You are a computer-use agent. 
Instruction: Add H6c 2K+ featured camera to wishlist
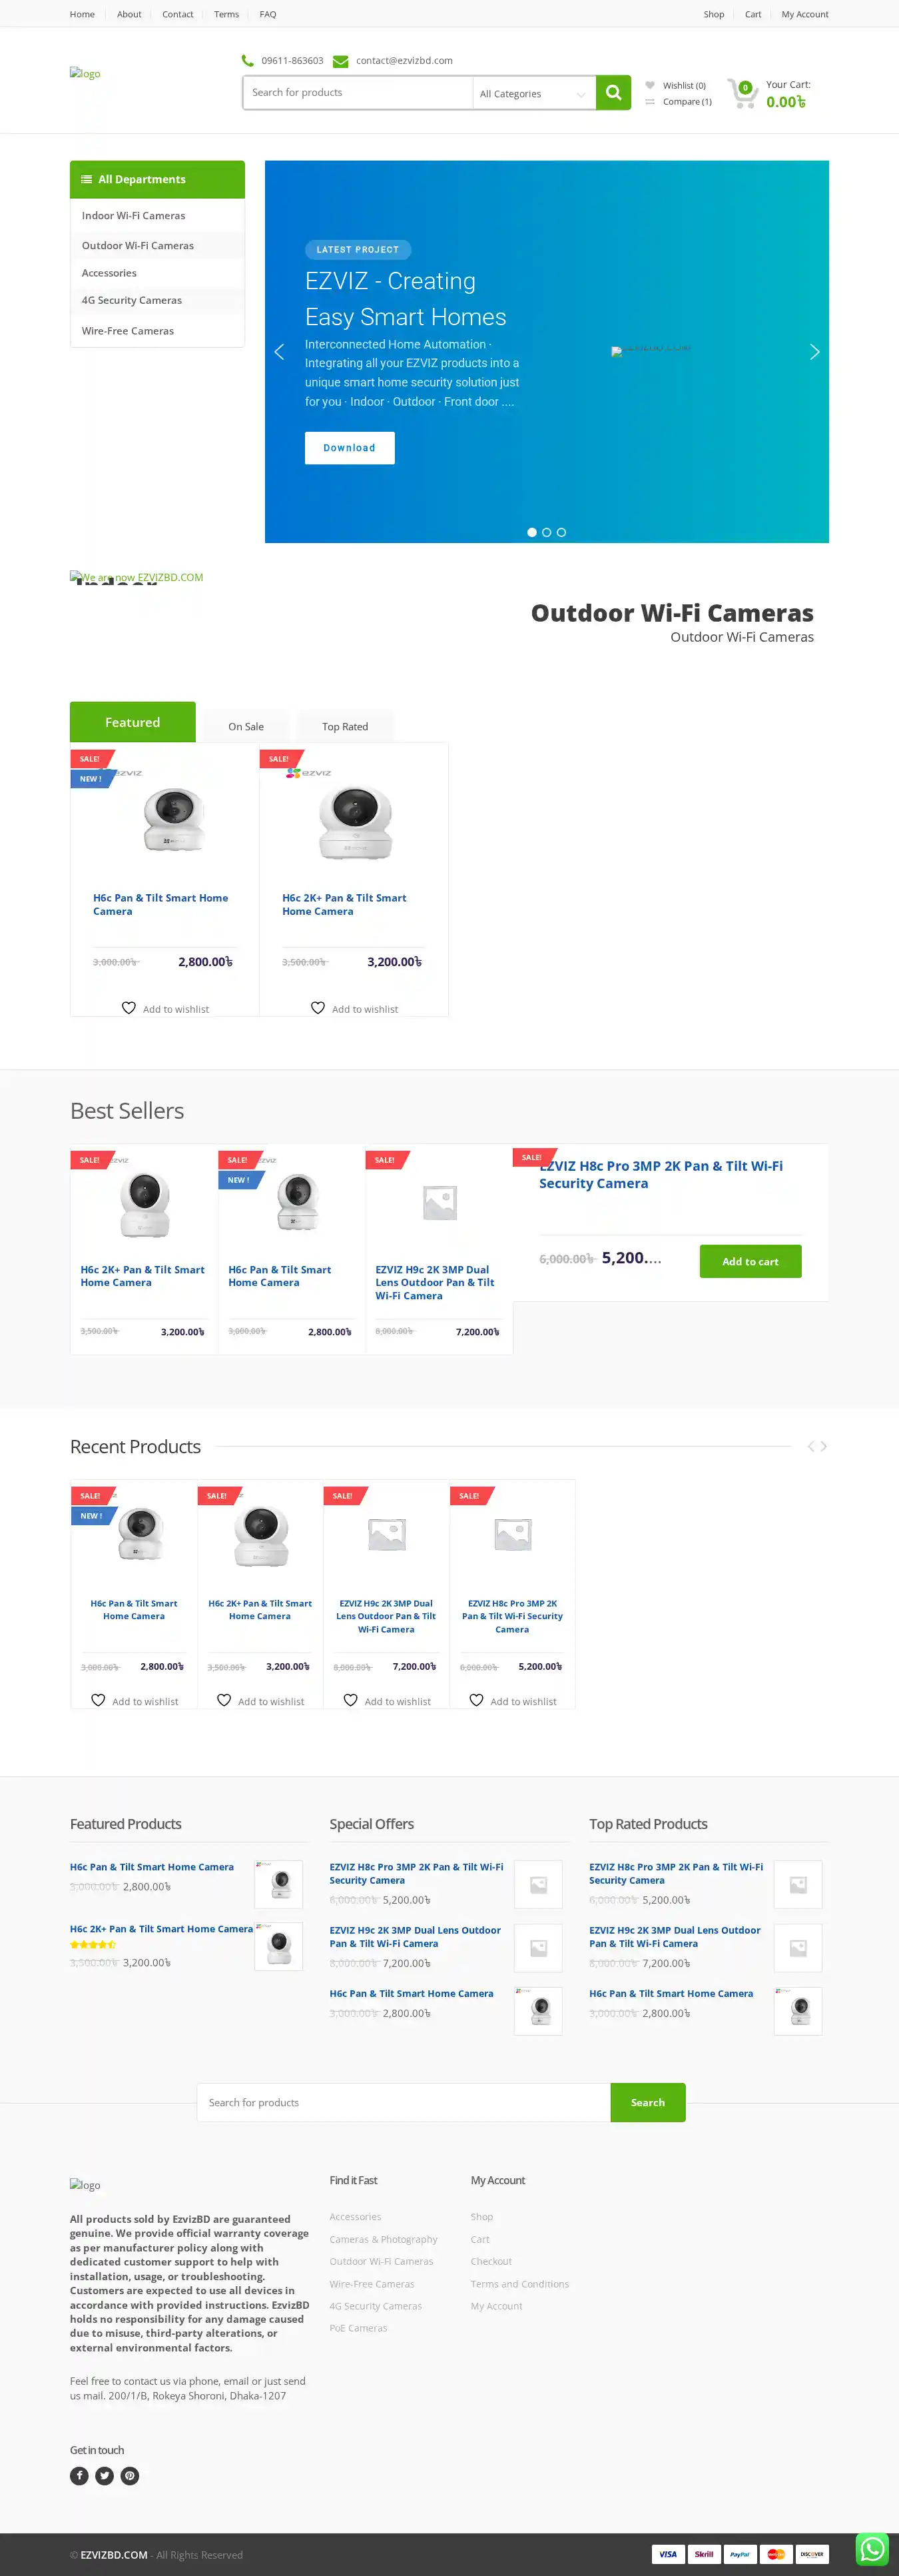click(354, 1008)
